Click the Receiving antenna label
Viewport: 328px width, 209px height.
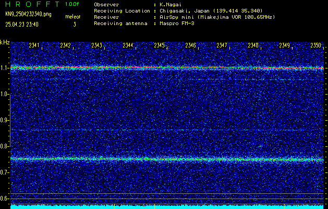point(120,24)
